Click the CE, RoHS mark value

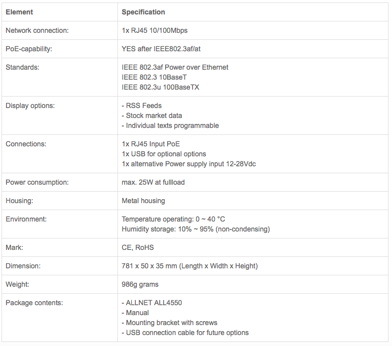(x=138, y=247)
